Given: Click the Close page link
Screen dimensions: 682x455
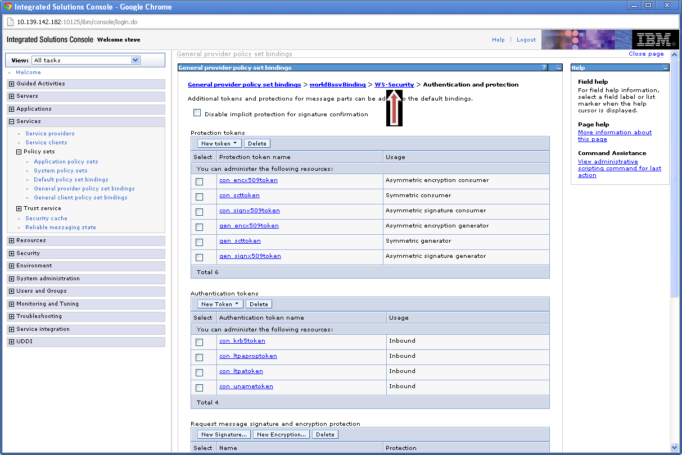Looking at the screenshot, I should (x=646, y=54).
